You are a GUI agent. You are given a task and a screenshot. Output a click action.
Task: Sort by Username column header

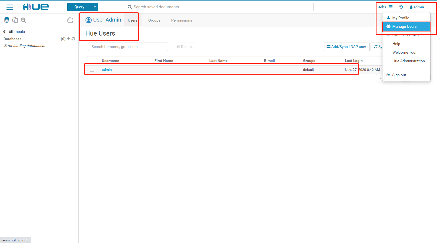tap(110, 61)
